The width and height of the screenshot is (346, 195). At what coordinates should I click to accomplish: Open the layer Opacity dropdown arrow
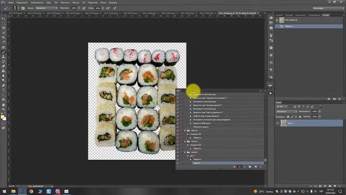click(320, 112)
